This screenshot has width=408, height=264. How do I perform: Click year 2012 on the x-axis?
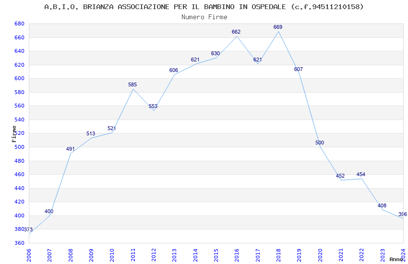click(154, 255)
